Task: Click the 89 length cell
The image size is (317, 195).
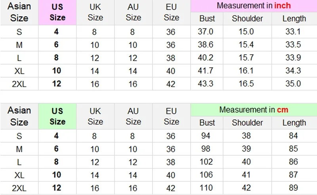Action: [x=294, y=187]
